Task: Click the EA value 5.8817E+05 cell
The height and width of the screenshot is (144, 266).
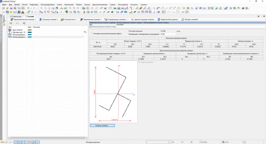Action: (x=98, y=47)
